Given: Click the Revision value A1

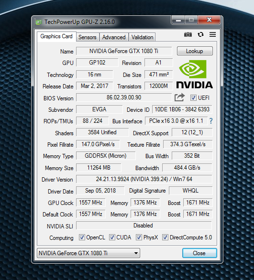Looking at the screenshot, I should [x=158, y=63].
